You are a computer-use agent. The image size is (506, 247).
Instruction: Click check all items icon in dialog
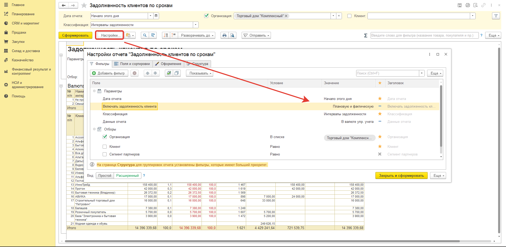[169, 73]
